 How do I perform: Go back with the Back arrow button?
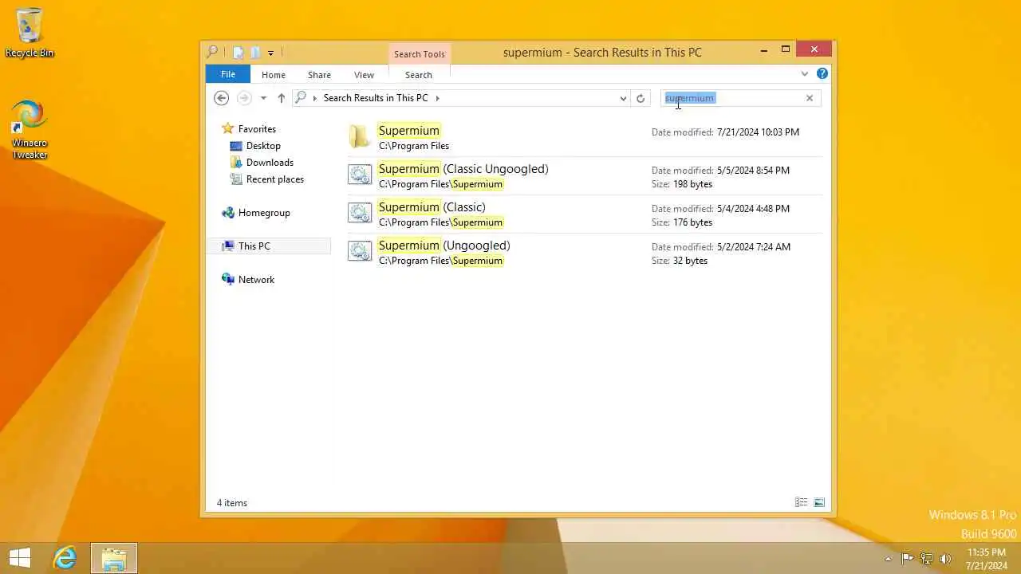point(222,98)
